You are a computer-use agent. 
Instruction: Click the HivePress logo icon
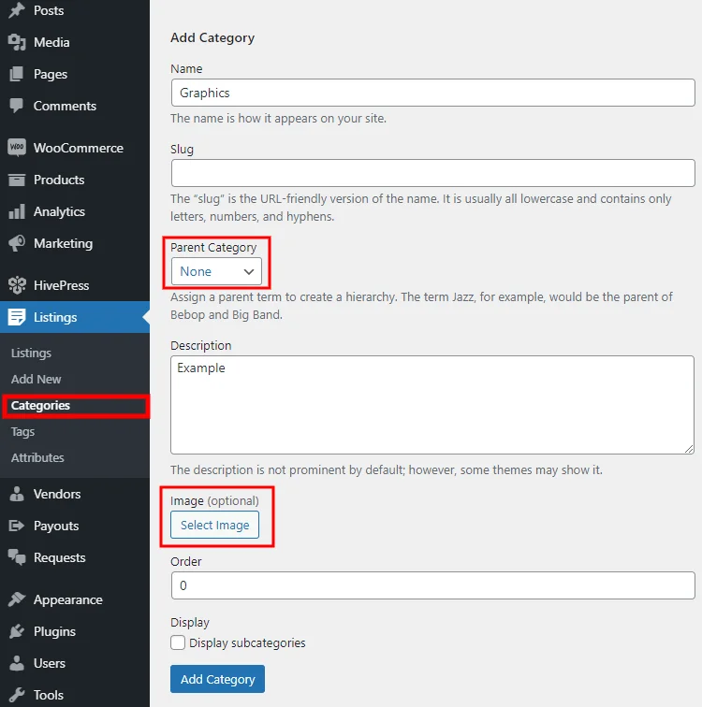17,285
